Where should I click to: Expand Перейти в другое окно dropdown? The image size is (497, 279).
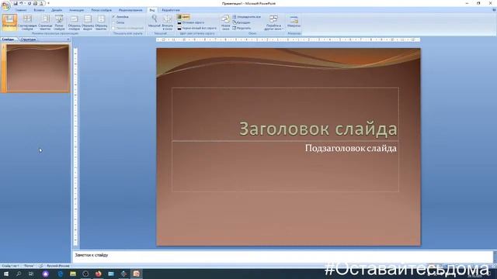pos(273,22)
